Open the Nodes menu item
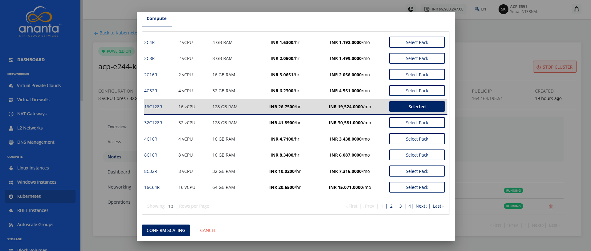Image resolution: width=591 pixels, height=251 pixels. pyautogui.click(x=114, y=157)
